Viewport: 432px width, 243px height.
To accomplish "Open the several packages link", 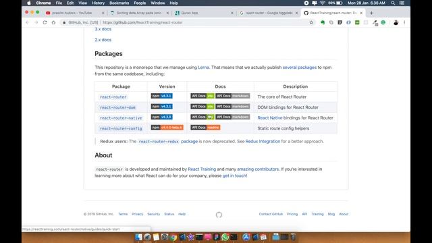I will 300,67.
